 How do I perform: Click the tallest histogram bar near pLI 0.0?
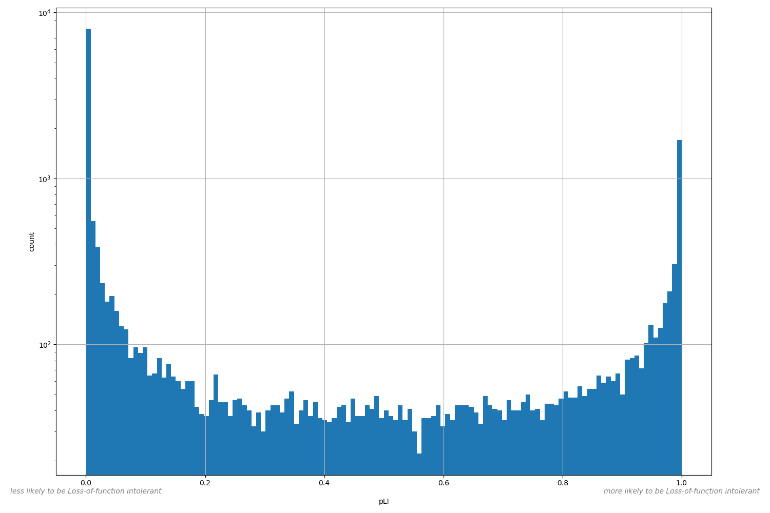pyautogui.click(x=88, y=251)
